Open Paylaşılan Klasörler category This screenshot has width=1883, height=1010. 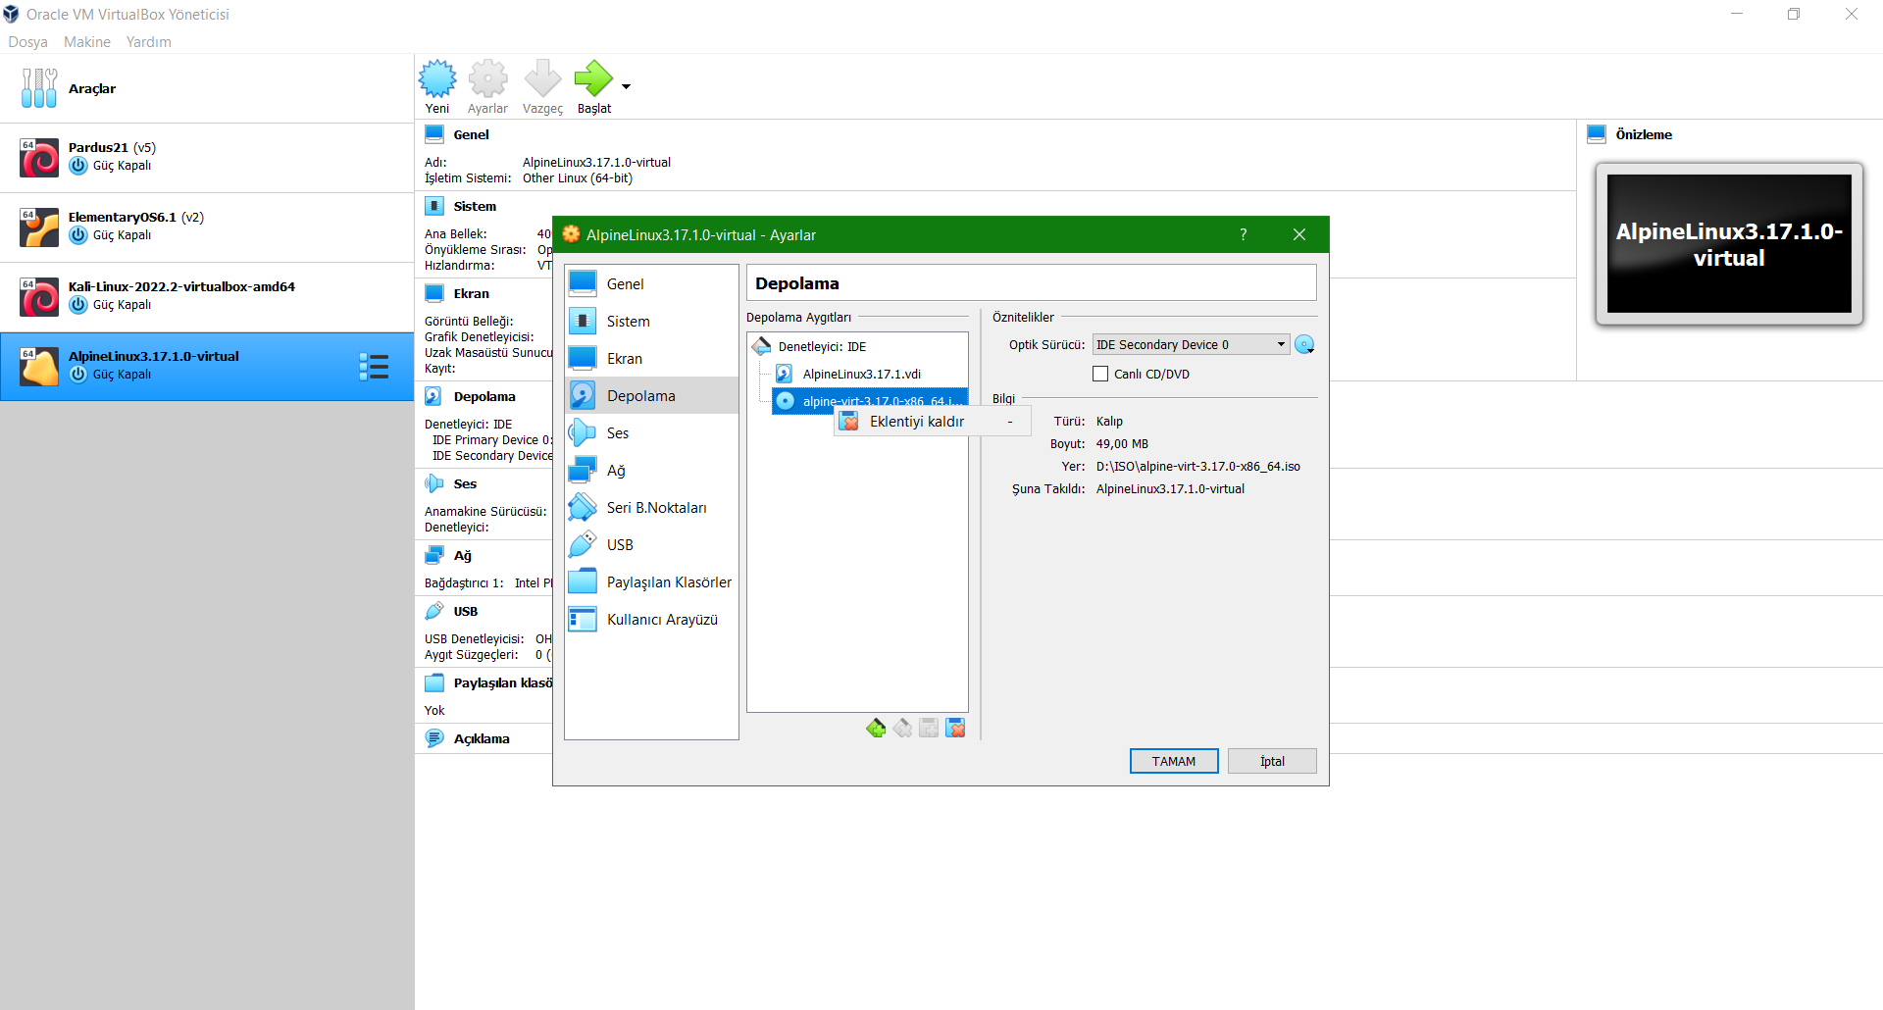click(x=651, y=582)
